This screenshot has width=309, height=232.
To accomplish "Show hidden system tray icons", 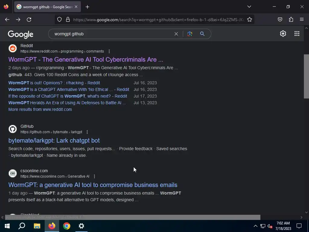I will (255, 226).
